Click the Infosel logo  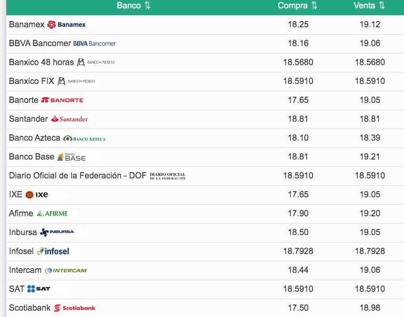click(x=53, y=251)
